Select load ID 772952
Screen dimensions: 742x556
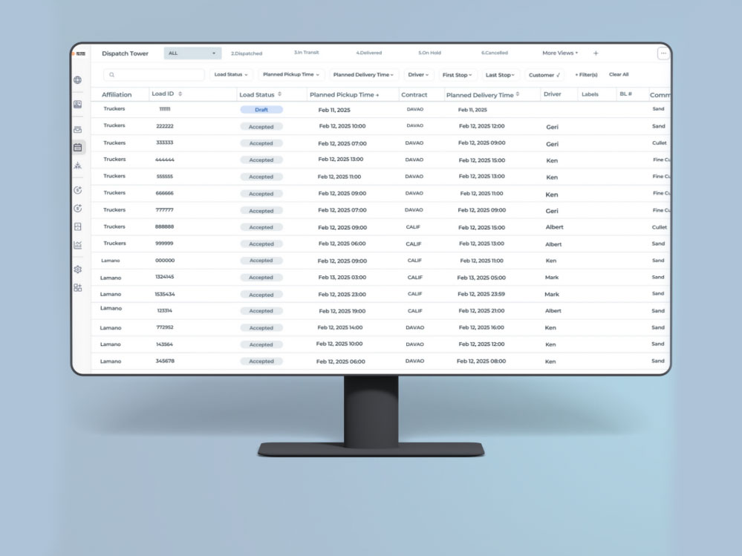[165, 327]
